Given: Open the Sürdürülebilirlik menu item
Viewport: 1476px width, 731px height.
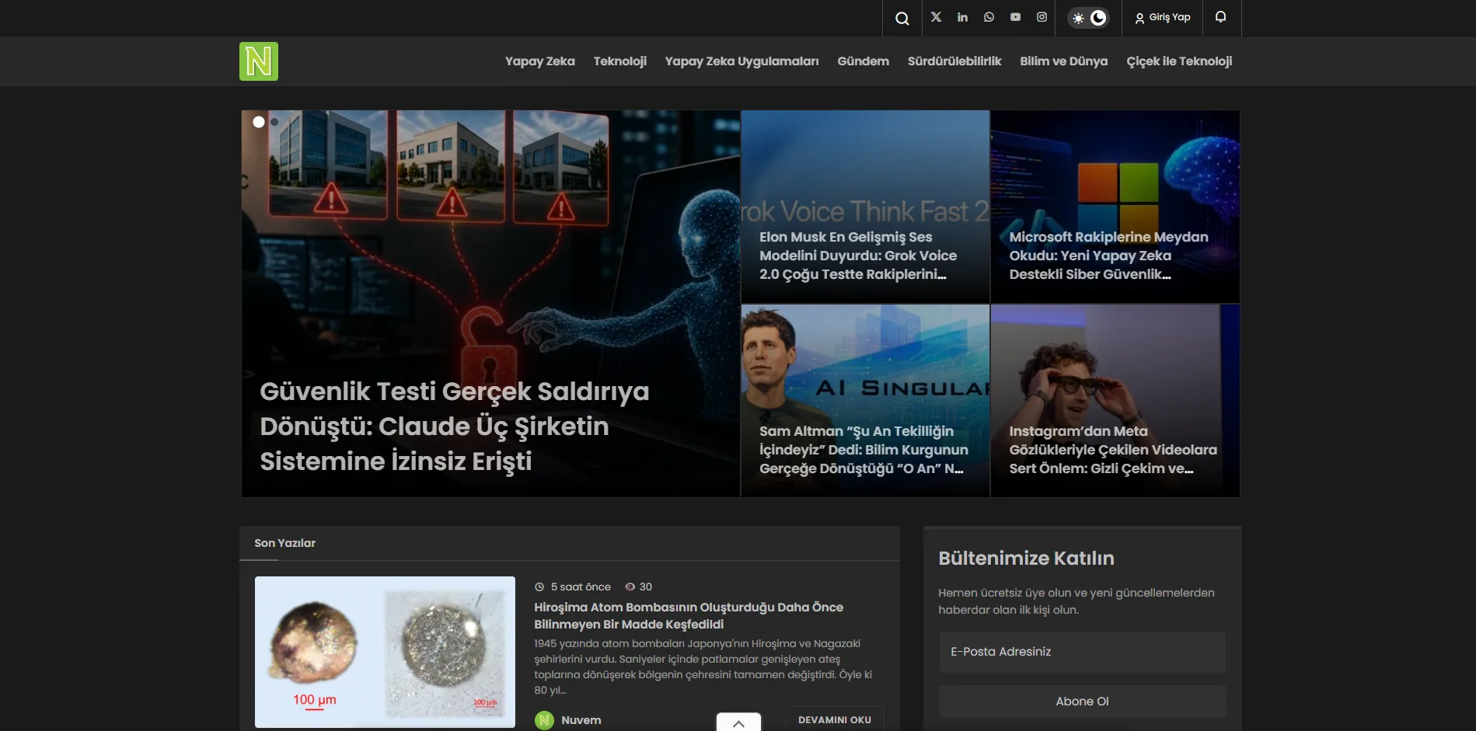Looking at the screenshot, I should click(954, 61).
